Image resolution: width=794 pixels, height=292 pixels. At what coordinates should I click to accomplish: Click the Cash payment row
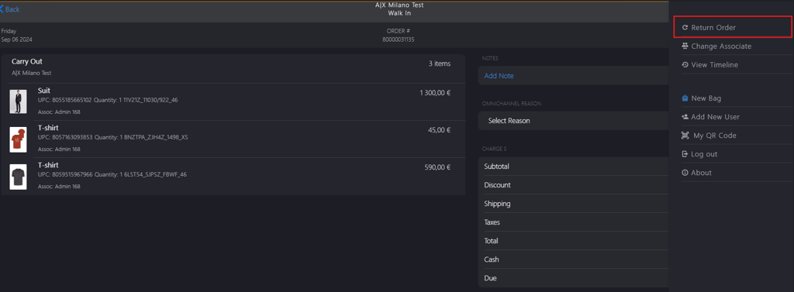tap(573, 259)
